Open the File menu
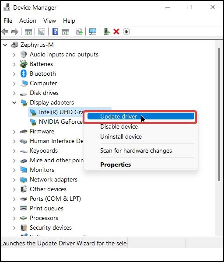Viewport: 224px width, 262px height. click(8, 21)
